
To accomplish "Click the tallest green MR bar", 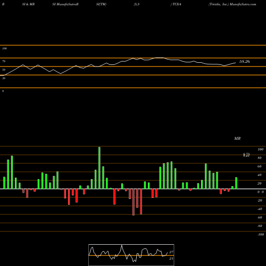I will click(x=99, y=168).
